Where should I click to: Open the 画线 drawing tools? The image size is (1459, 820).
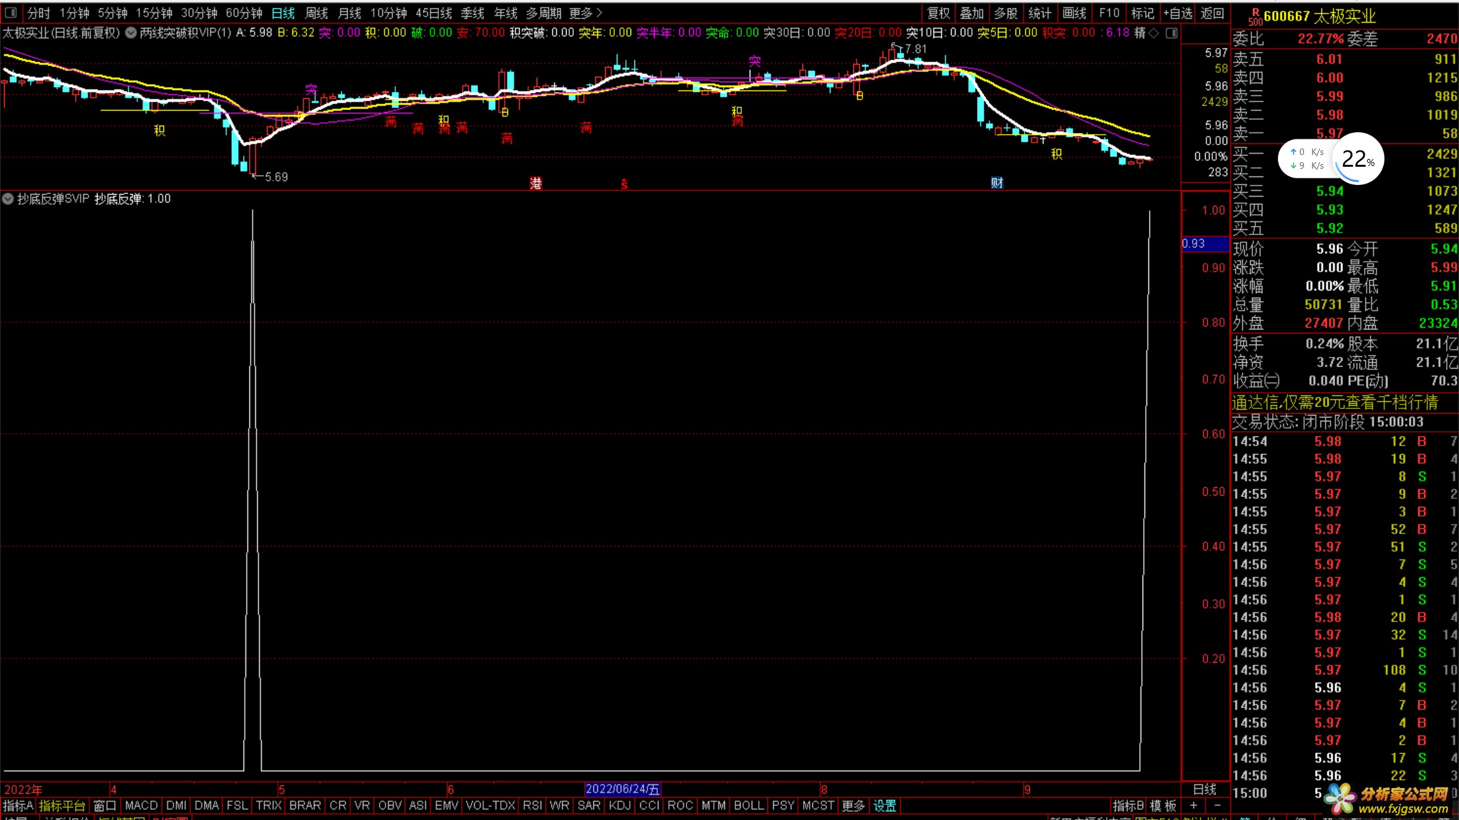[1074, 13]
